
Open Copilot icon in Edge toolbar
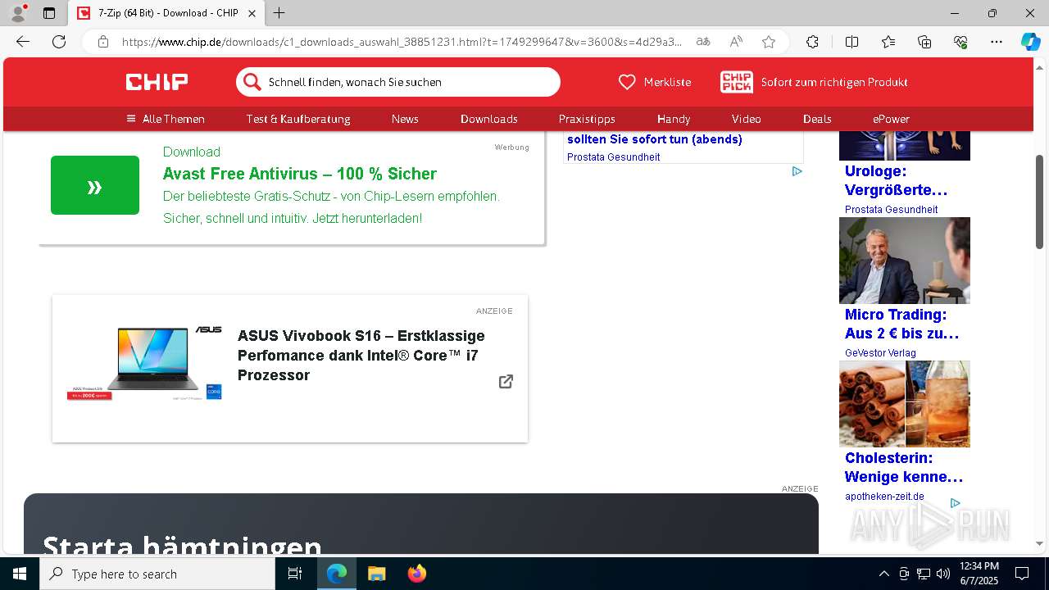point(1030,42)
